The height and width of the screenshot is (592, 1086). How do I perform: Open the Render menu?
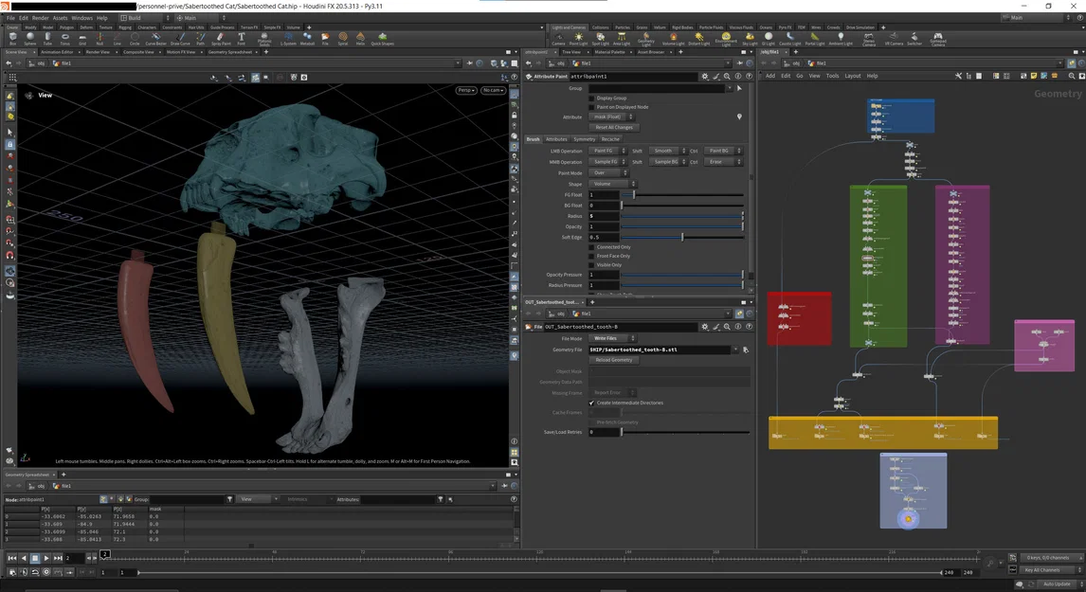[x=40, y=18]
